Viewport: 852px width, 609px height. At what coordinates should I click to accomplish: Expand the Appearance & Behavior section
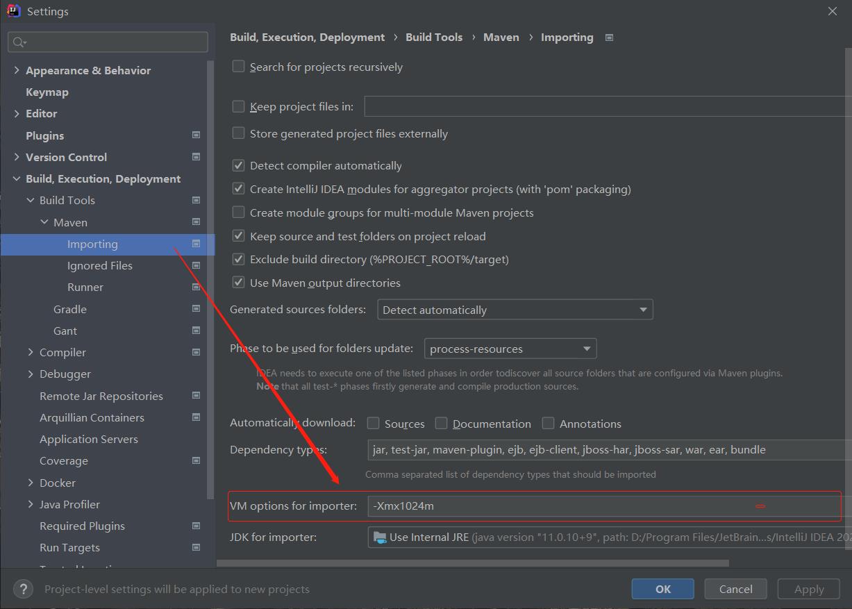pos(17,70)
